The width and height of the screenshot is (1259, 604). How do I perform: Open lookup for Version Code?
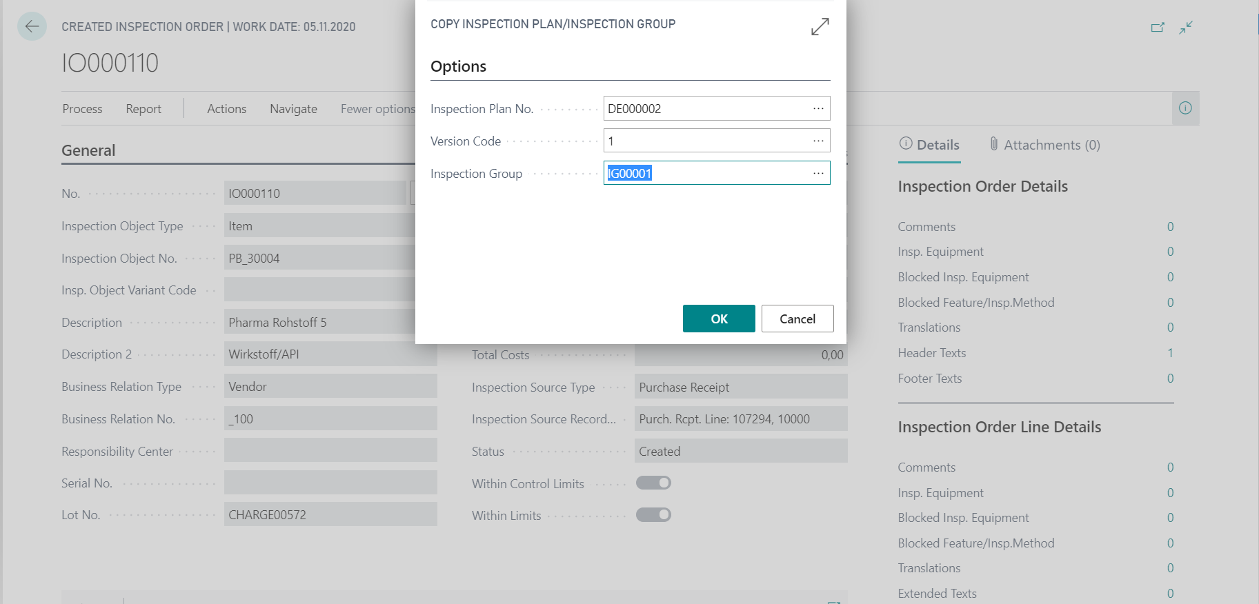[818, 141]
